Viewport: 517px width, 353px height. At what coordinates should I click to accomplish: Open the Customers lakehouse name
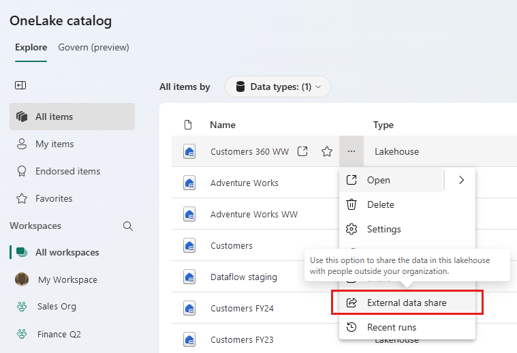click(x=232, y=245)
